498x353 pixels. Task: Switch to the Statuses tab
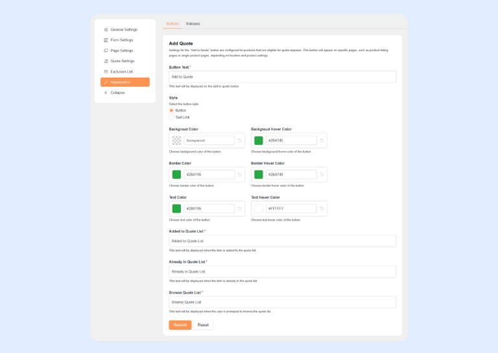[193, 24]
